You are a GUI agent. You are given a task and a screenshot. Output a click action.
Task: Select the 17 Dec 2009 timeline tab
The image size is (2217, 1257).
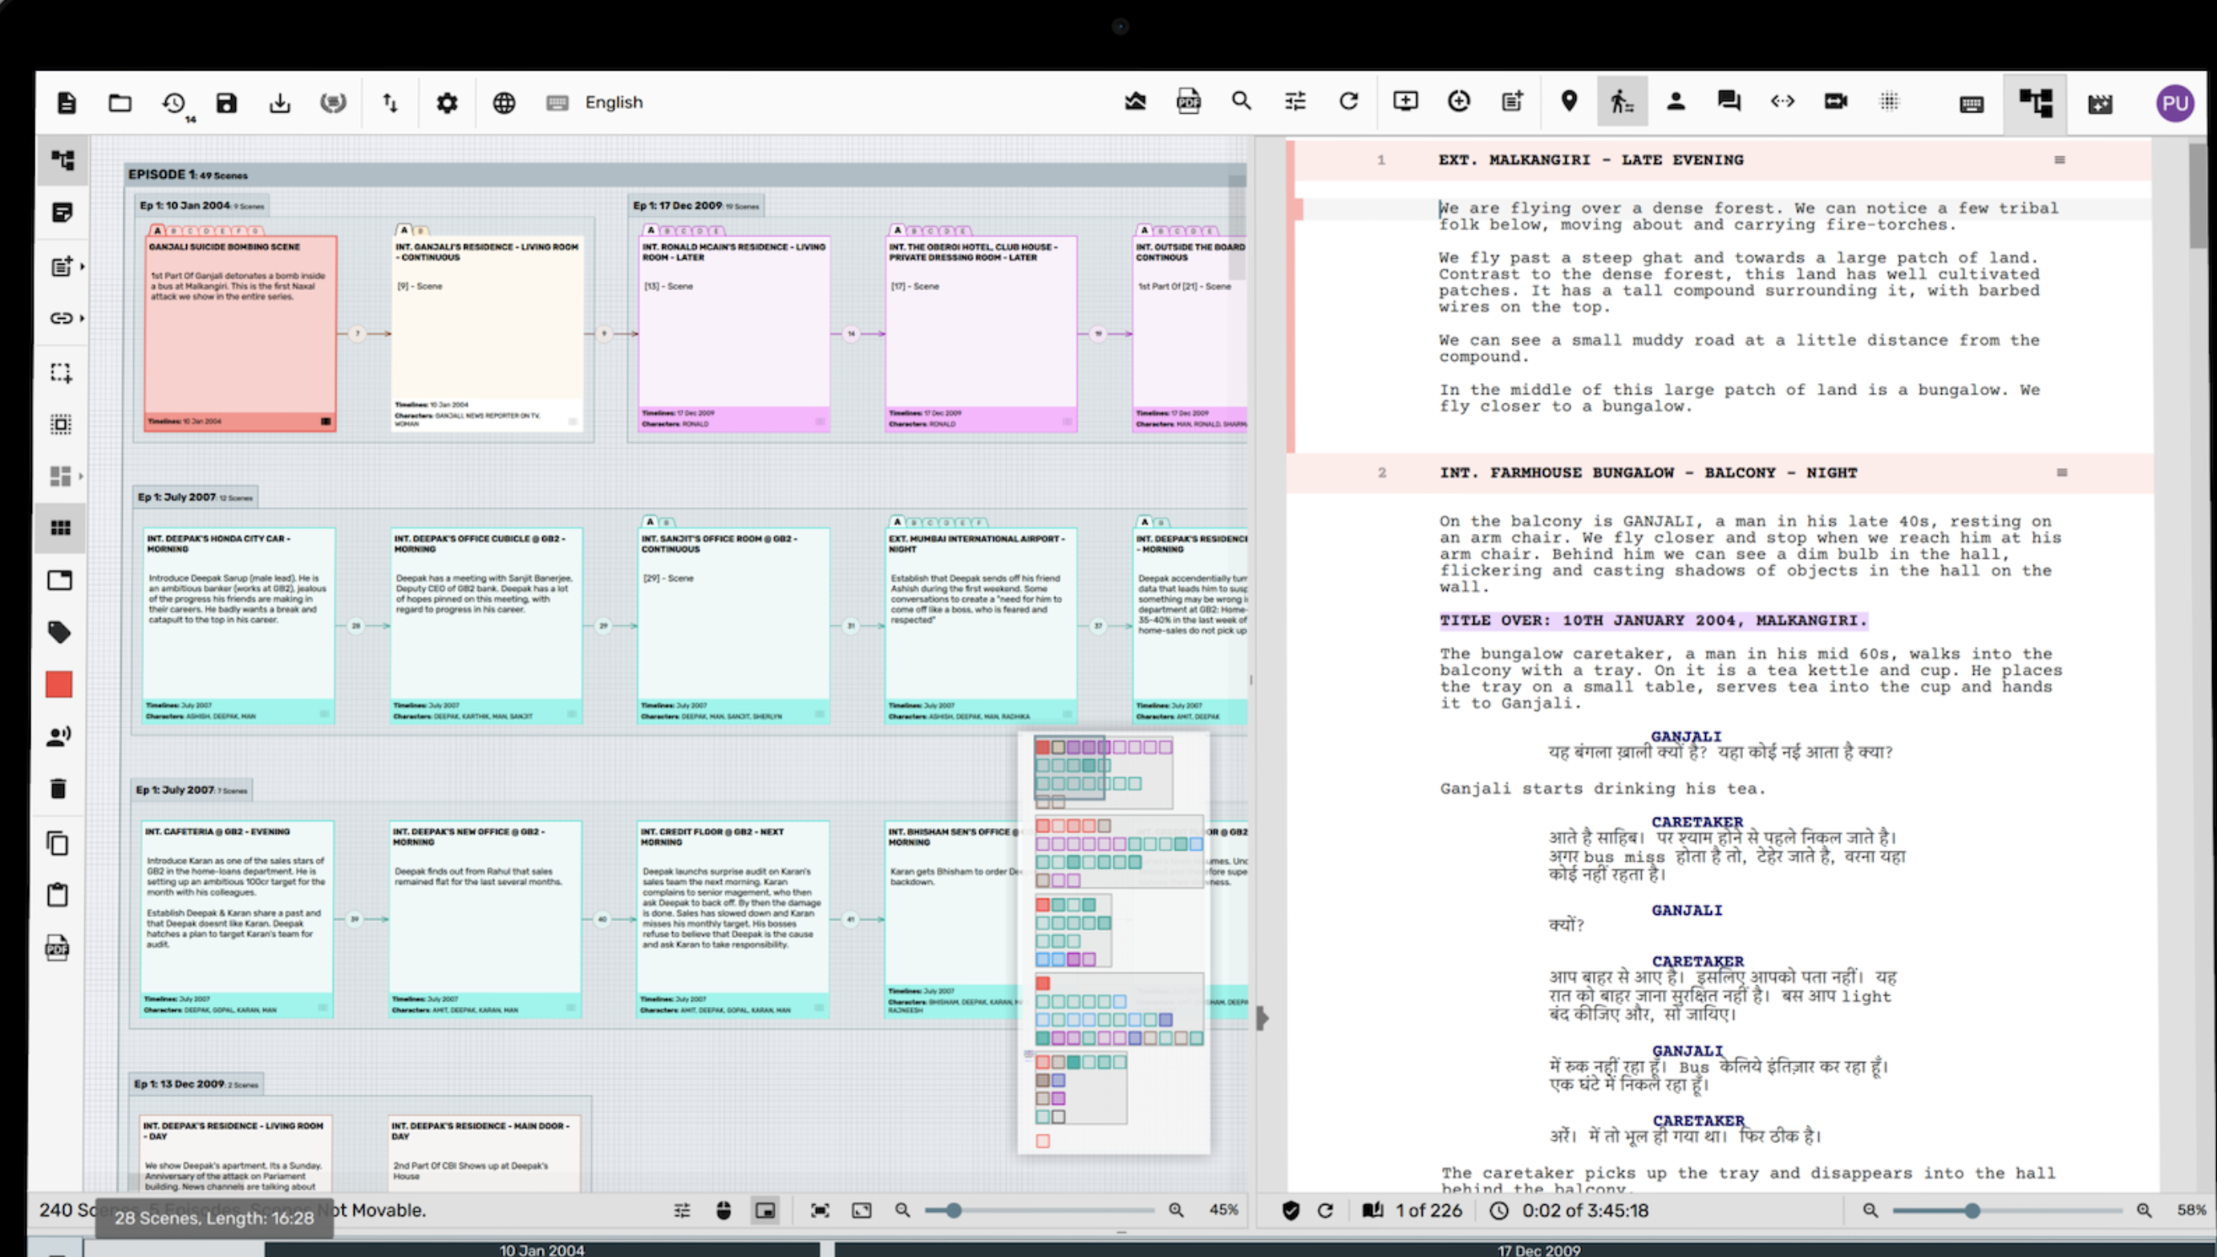pos(1538,1249)
